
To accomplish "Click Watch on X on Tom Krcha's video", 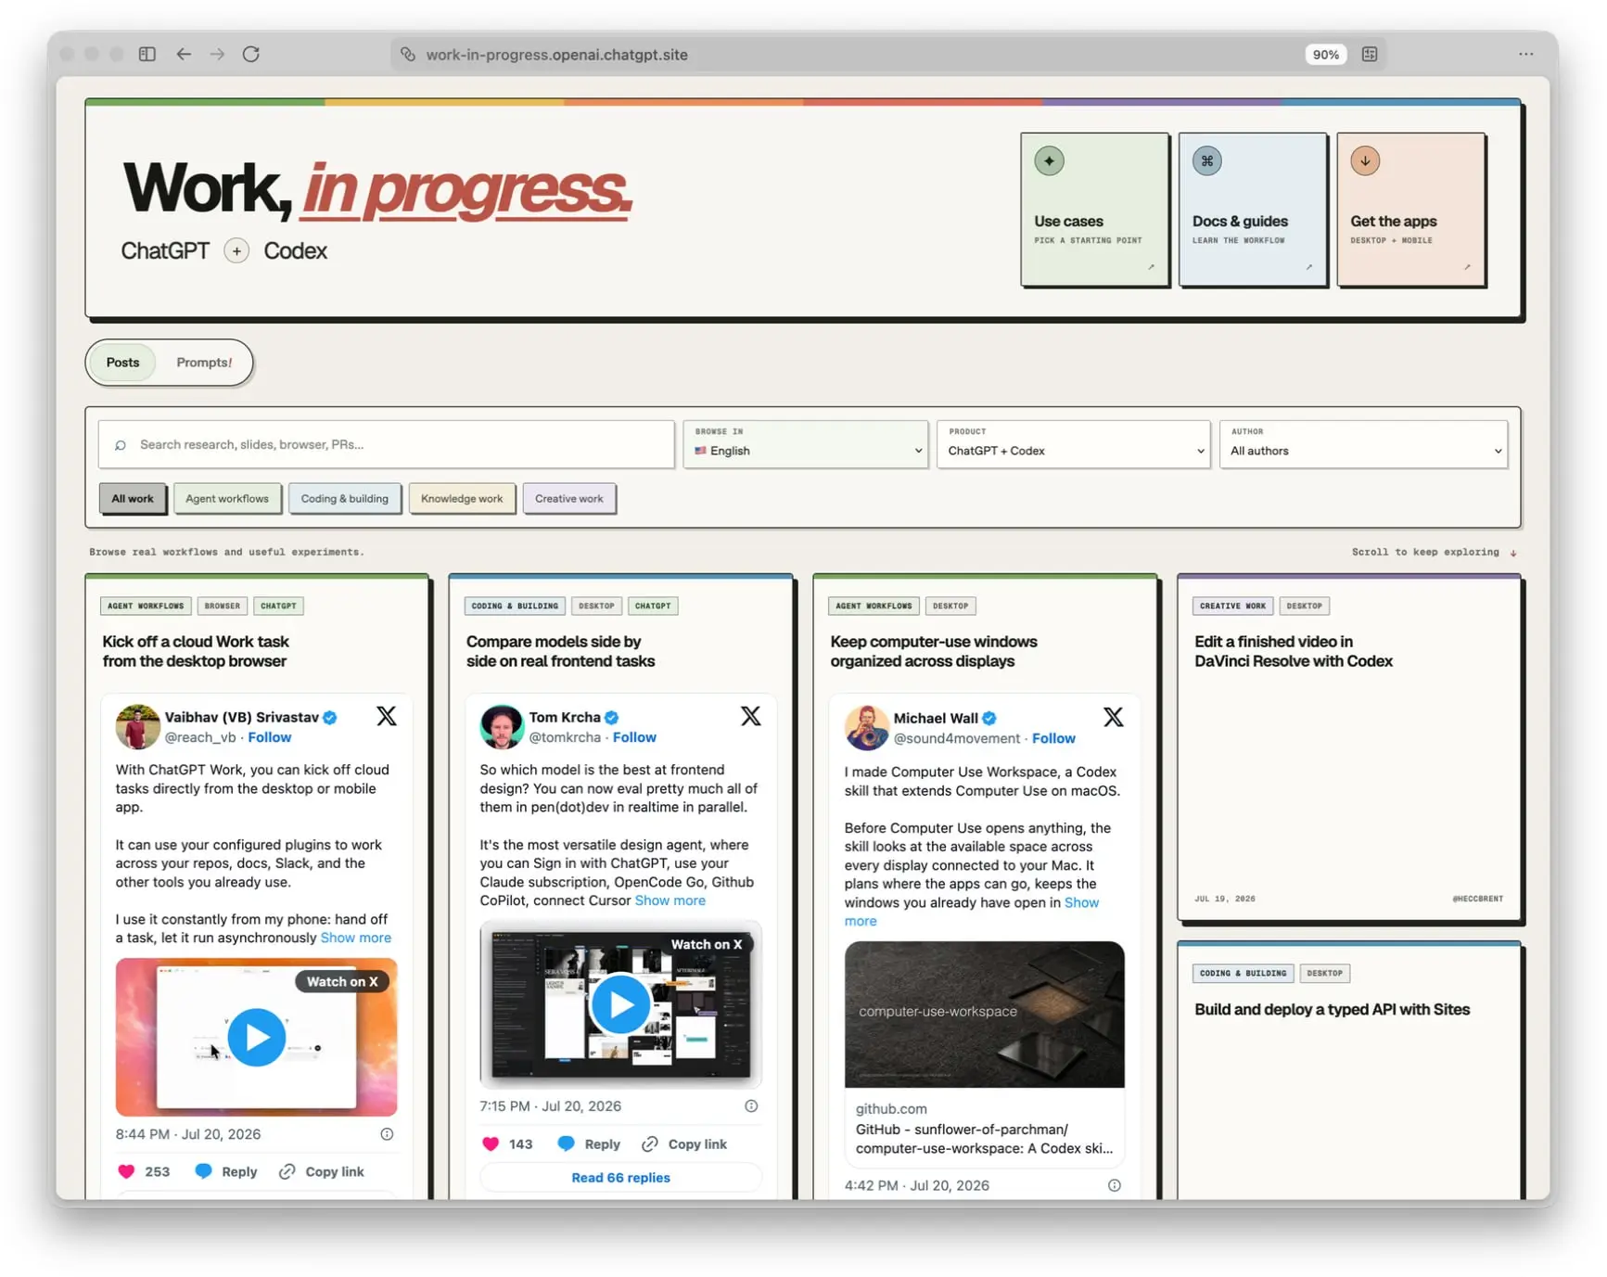I will coord(707,944).
